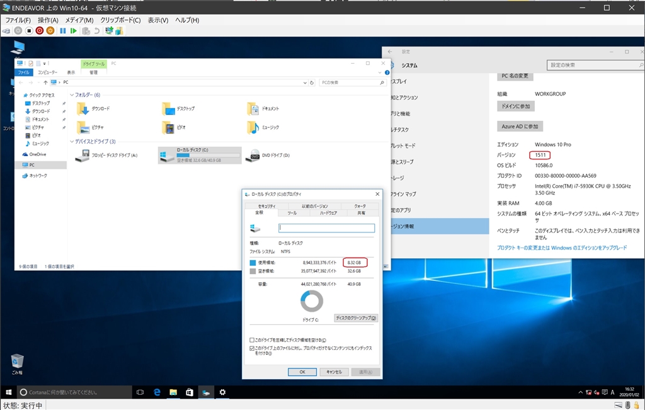This screenshot has width=645, height=410.
Task: Click OK in the disk properties dialog
Action: click(302, 372)
